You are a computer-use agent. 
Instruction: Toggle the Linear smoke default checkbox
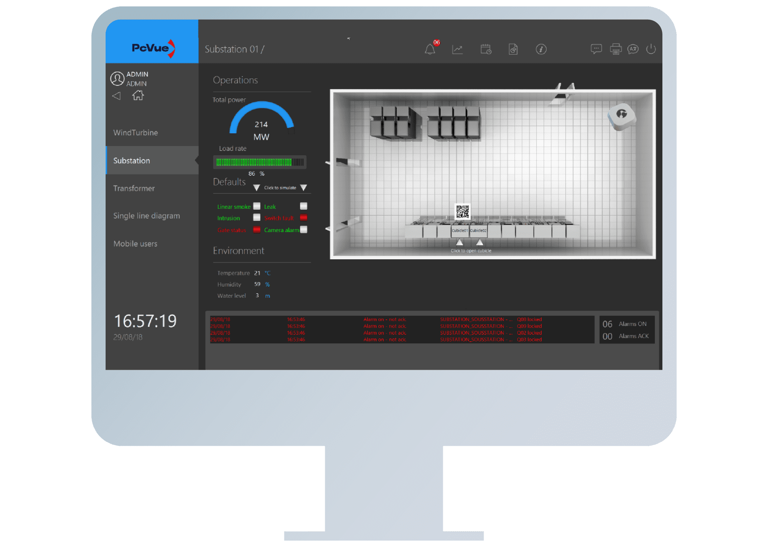257,206
